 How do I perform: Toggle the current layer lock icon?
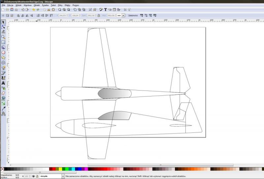[x=37, y=176]
